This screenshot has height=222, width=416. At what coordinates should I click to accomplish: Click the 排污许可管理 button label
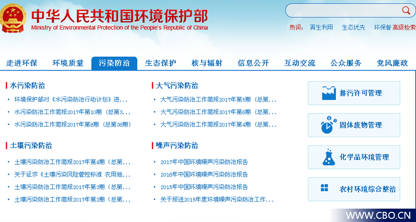361,93
